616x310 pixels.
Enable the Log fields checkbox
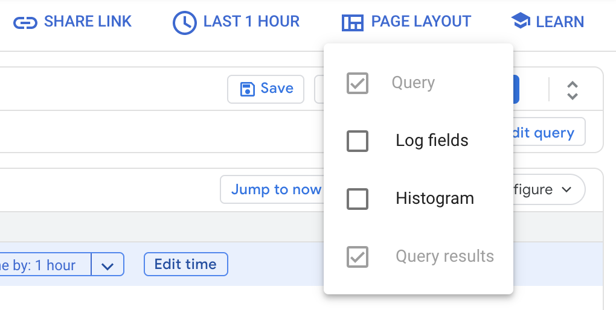(358, 141)
